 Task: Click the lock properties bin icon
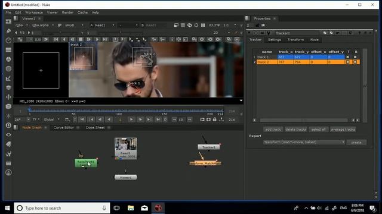pos(257,25)
